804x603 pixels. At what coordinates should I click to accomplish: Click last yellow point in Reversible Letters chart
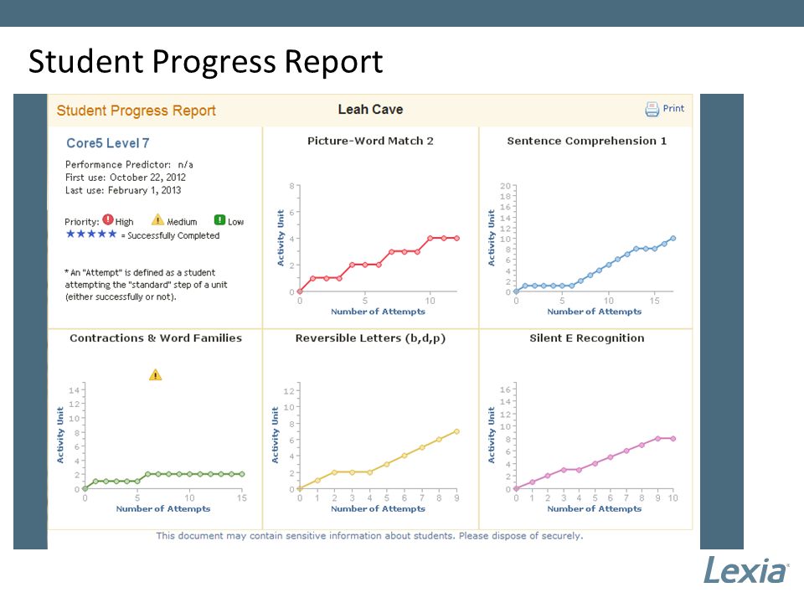[x=456, y=432]
